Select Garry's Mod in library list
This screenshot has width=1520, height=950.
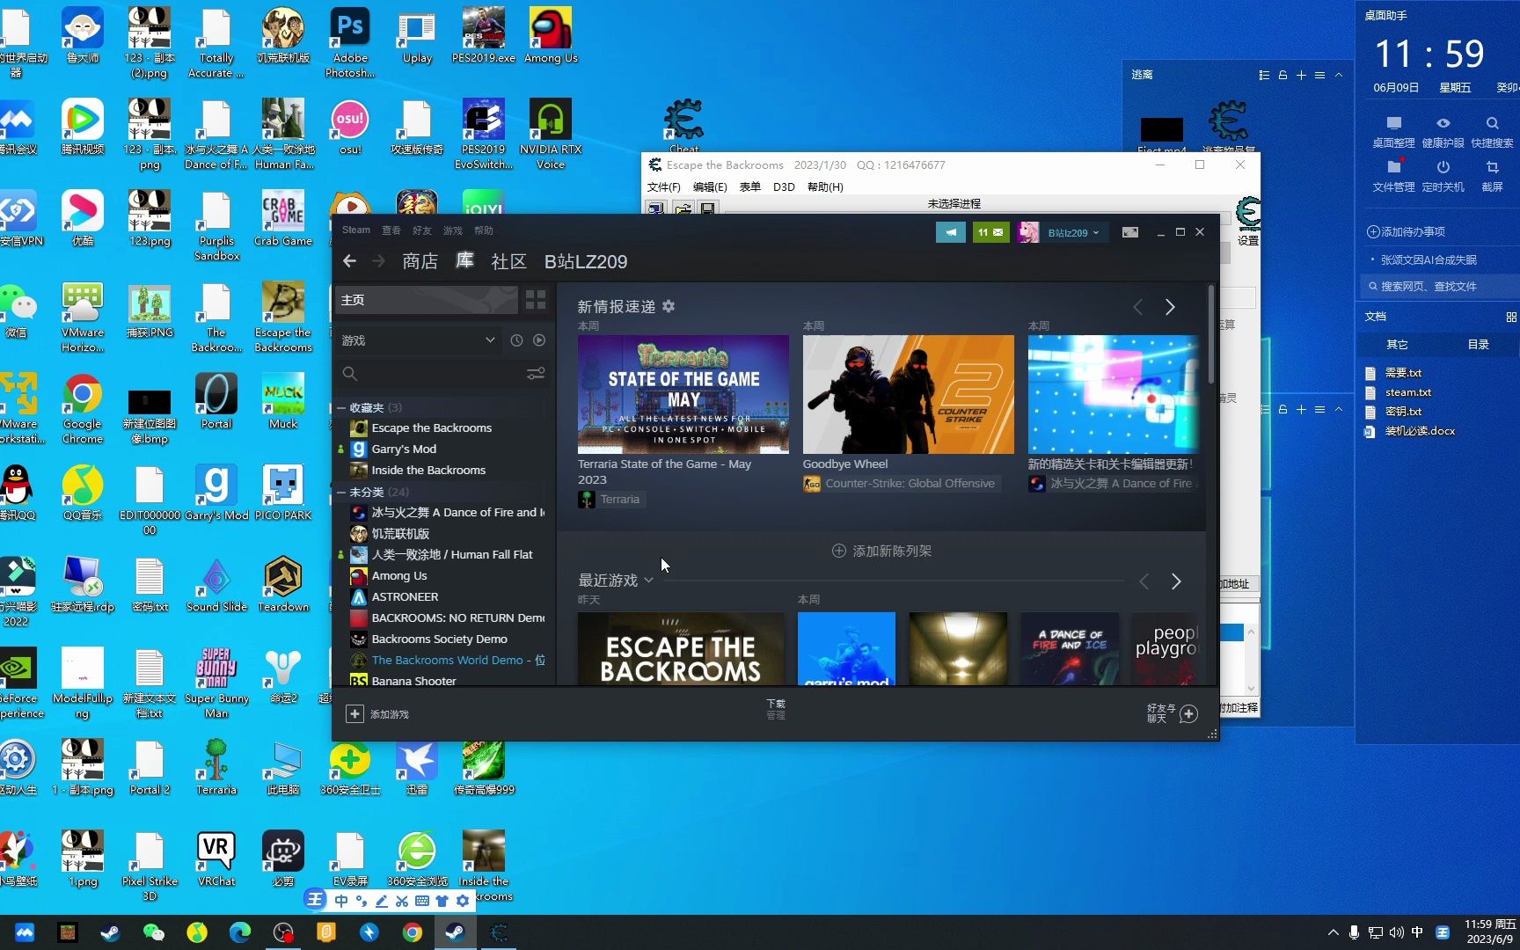(x=404, y=449)
